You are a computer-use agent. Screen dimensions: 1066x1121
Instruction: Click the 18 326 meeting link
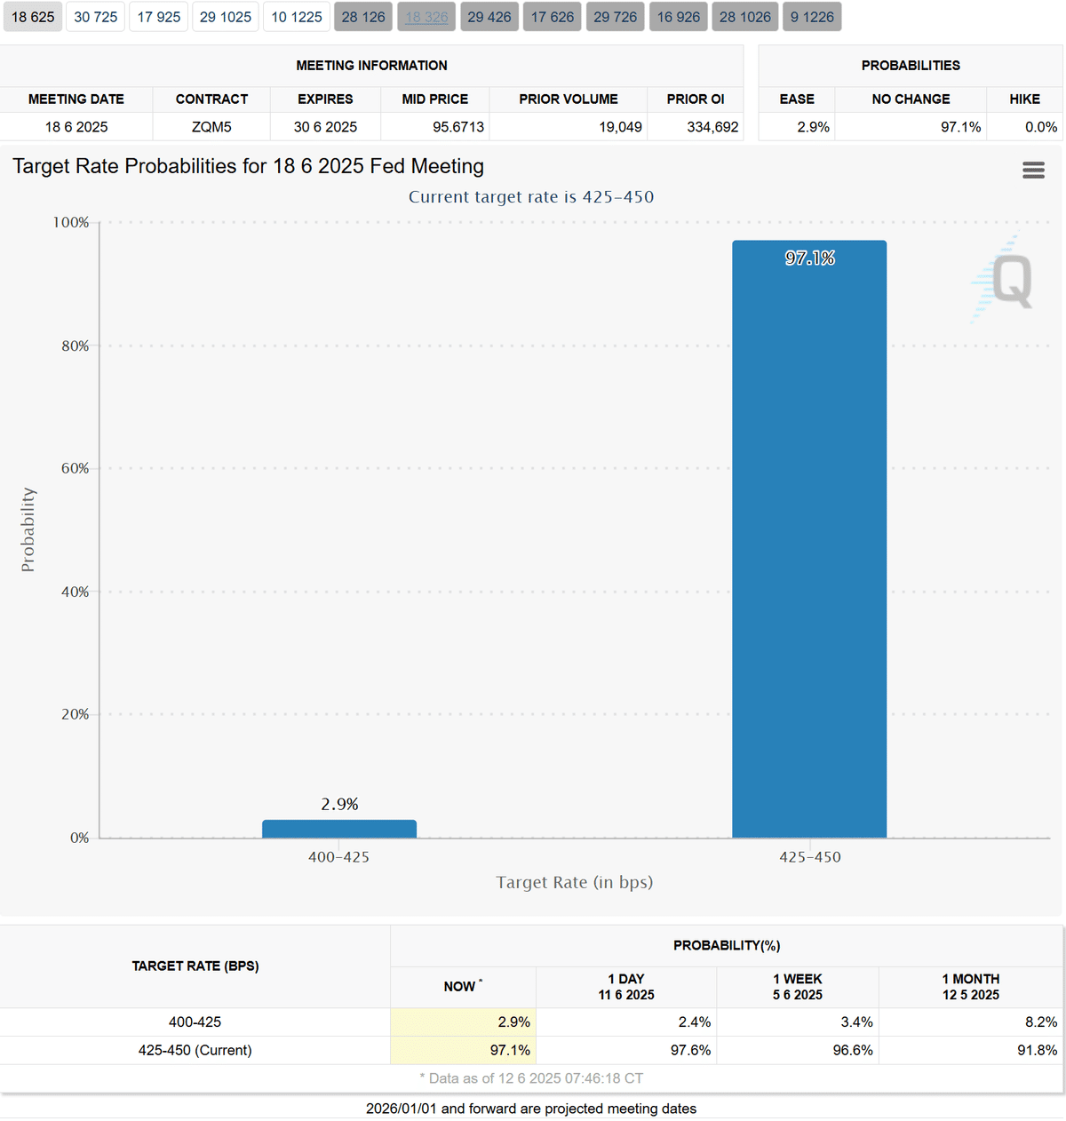[x=426, y=17]
